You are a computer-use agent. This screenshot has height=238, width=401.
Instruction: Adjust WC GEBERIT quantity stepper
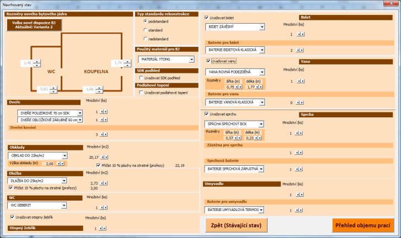point(104,208)
